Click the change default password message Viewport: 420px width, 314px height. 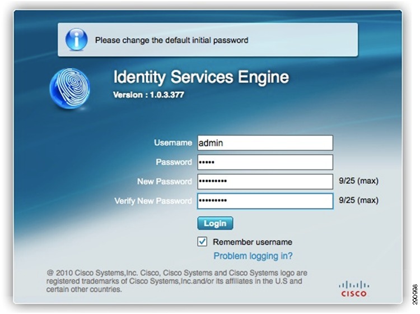coord(172,40)
